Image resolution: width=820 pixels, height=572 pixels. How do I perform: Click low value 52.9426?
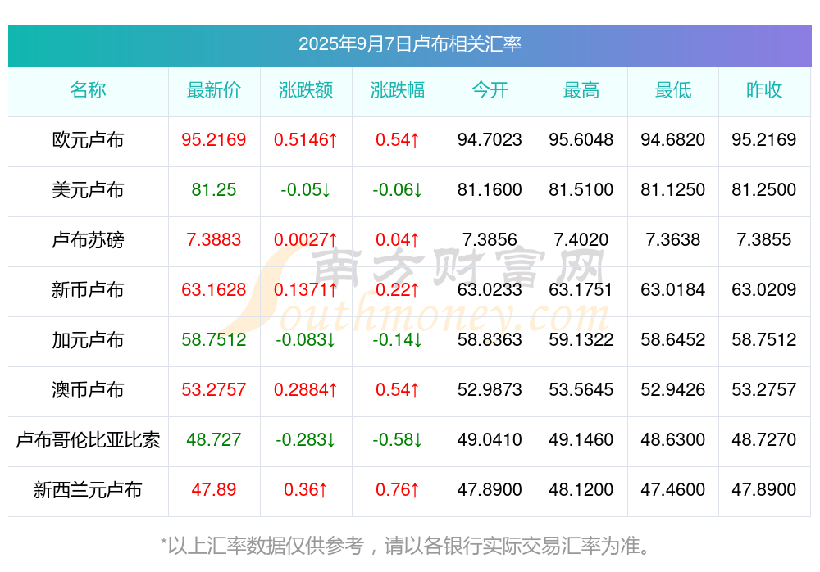[x=673, y=389]
